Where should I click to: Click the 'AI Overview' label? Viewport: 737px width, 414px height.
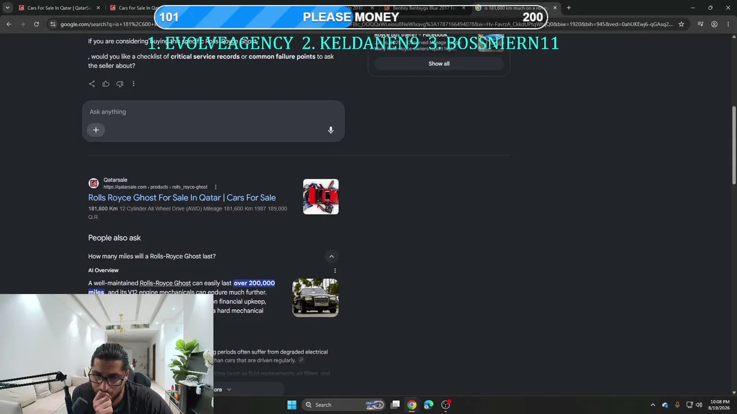[x=104, y=270]
